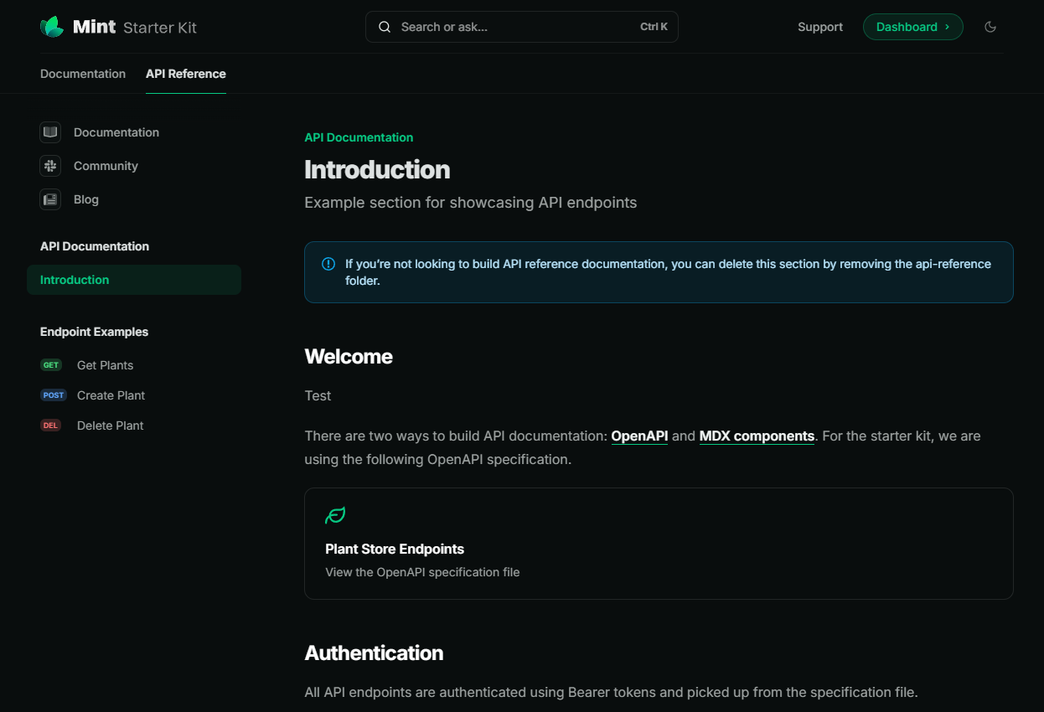Viewport: 1044px width, 712px height.
Task: Select Introduction under API Documentation
Action: [75, 279]
